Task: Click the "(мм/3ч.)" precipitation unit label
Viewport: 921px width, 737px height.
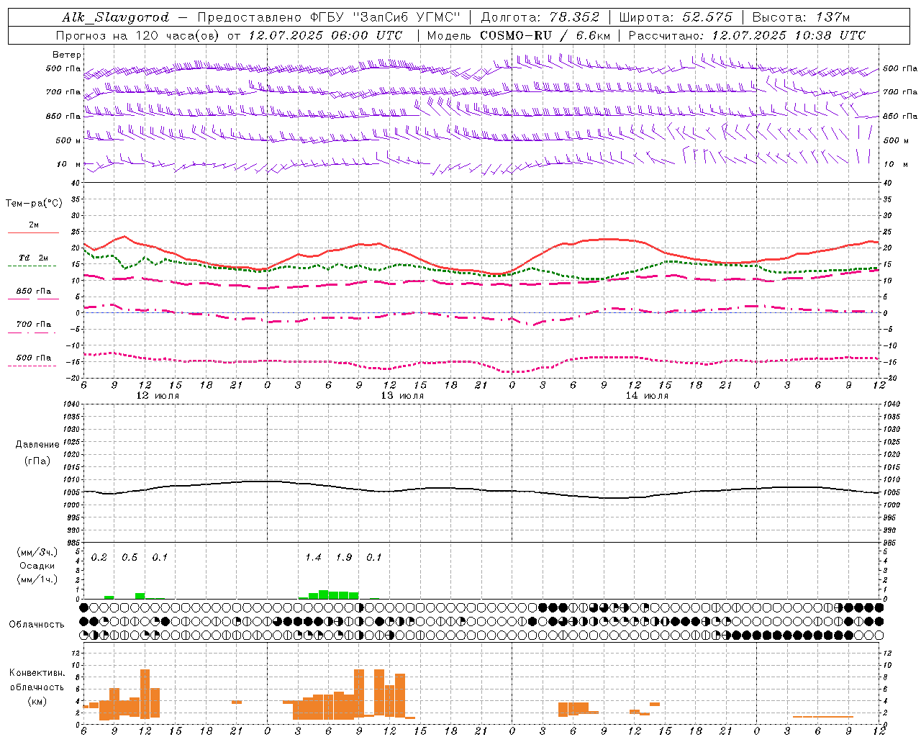Action: (37, 552)
